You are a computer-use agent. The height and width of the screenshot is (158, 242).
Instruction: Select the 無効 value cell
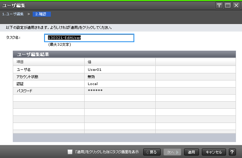coord(120,77)
